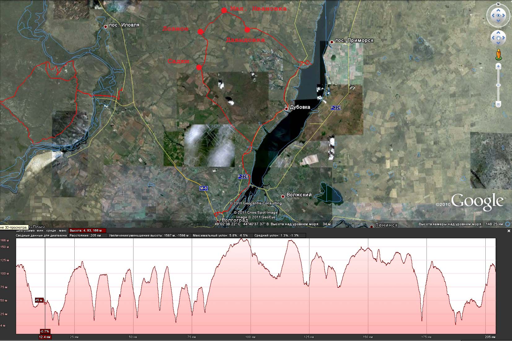
Task: Click the Высота камеры над уровнем моря readout
Action: click(461, 224)
